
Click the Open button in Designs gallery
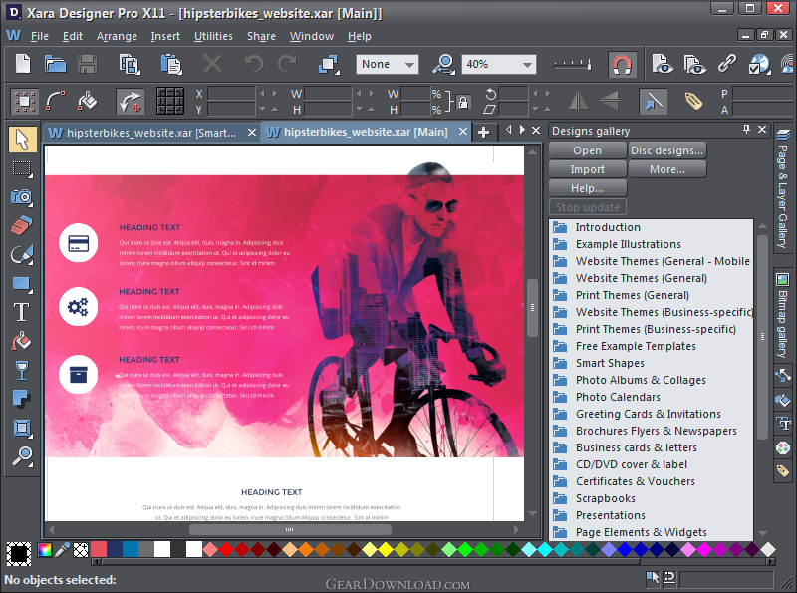pyautogui.click(x=588, y=150)
